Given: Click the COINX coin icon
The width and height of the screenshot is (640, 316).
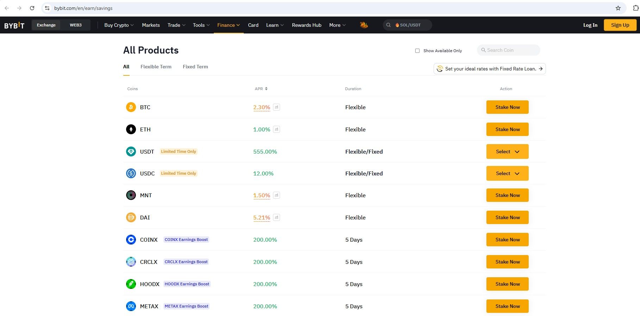Looking at the screenshot, I should (131, 240).
